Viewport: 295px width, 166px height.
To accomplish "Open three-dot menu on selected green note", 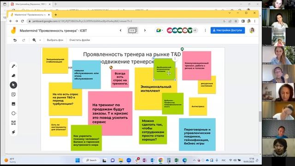I will (x=175, y=59).
